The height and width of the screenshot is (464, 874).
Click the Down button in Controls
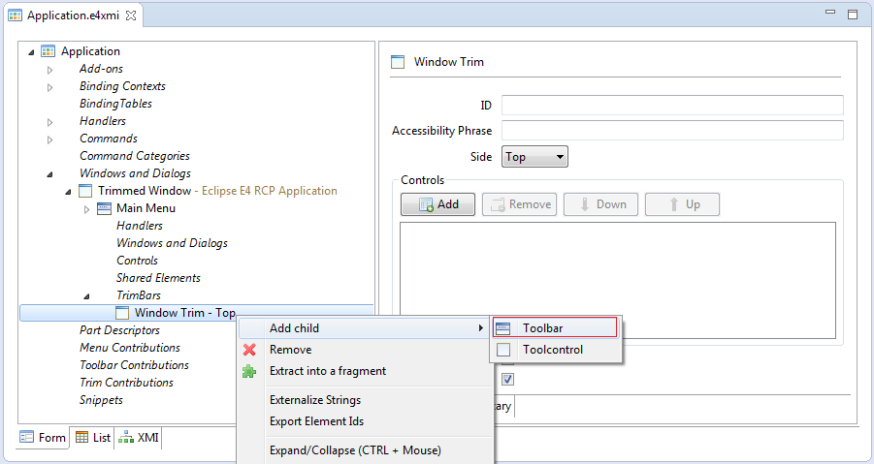click(600, 204)
